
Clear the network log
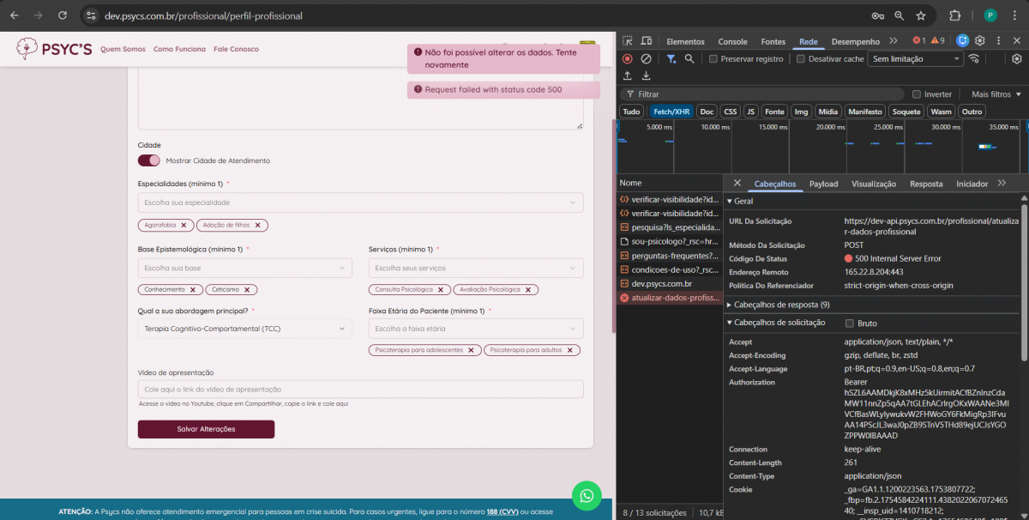tap(646, 58)
